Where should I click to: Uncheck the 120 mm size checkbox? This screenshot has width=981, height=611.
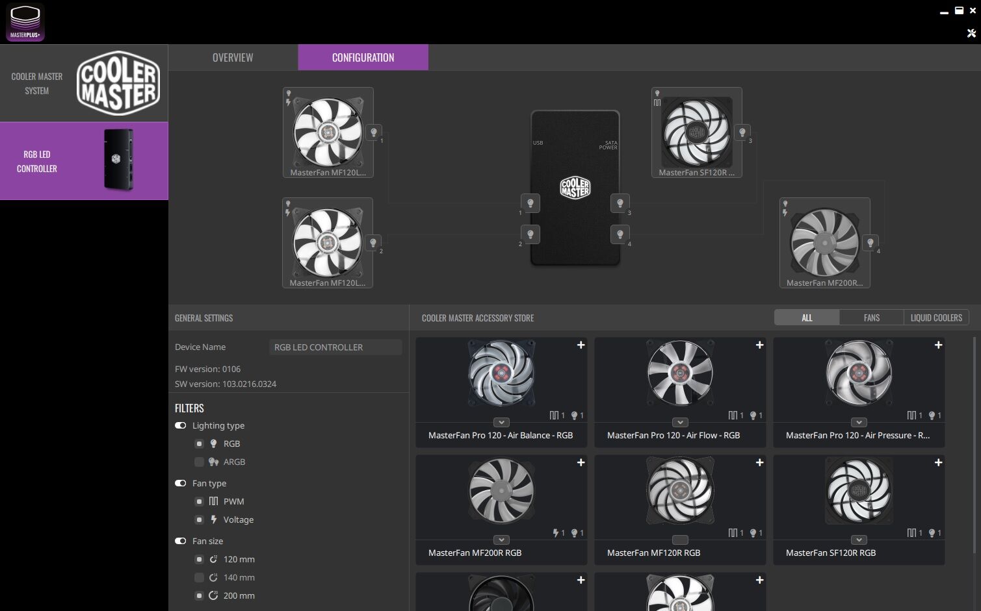click(x=199, y=559)
